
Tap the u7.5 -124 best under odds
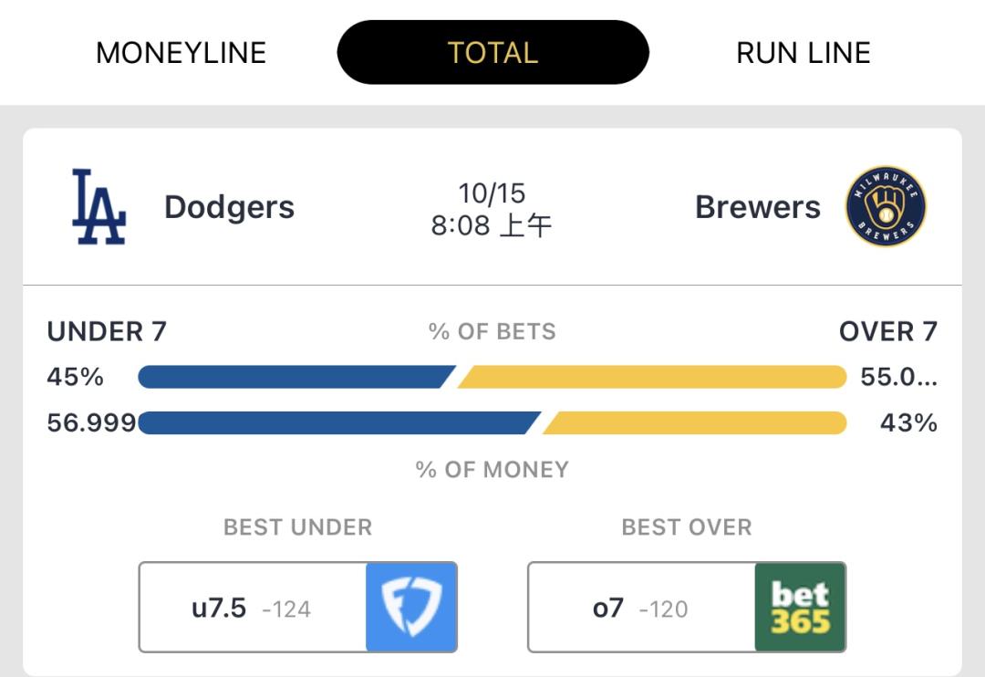[252, 608]
